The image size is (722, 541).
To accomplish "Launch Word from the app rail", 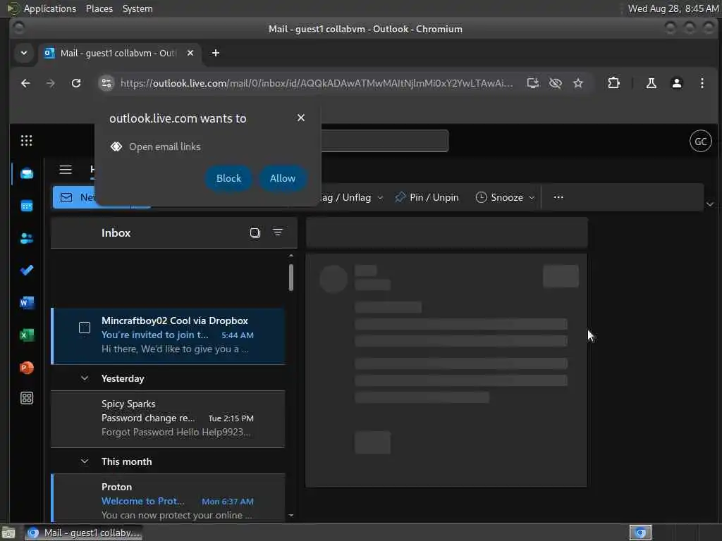I will pyautogui.click(x=27, y=303).
